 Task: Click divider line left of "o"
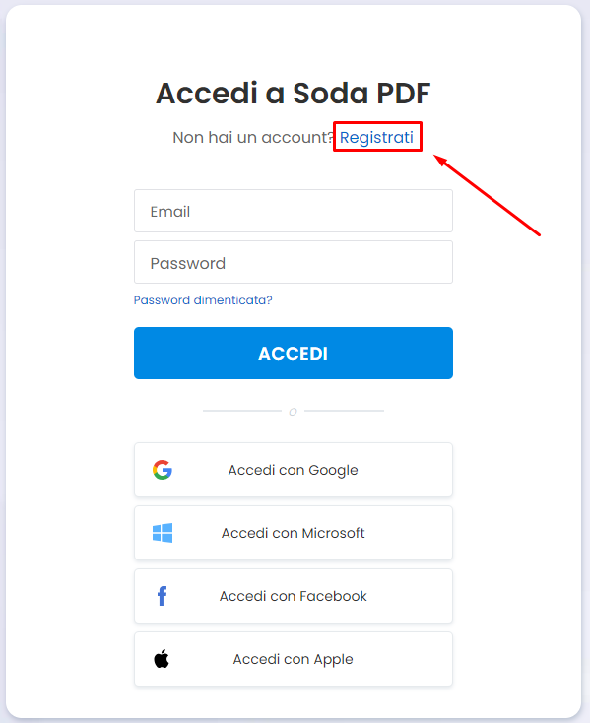pos(242,411)
